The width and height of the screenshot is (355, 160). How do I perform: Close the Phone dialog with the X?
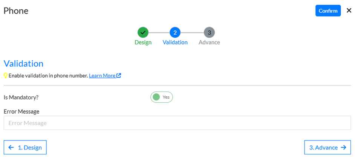point(349,11)
